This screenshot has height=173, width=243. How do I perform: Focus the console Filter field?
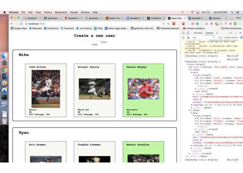[220, 37]
